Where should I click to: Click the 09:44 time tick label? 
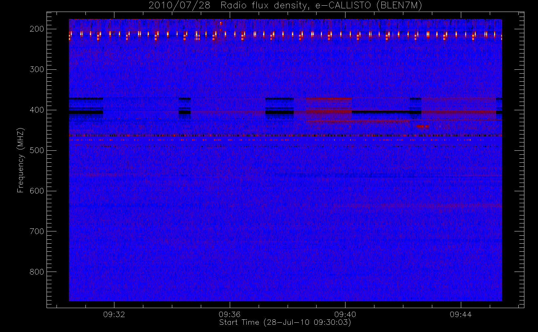point(461,314)
